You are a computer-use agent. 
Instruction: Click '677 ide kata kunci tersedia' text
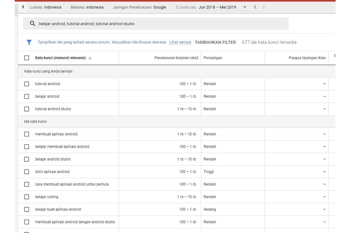pyautogui.click(x=269, y=42)
